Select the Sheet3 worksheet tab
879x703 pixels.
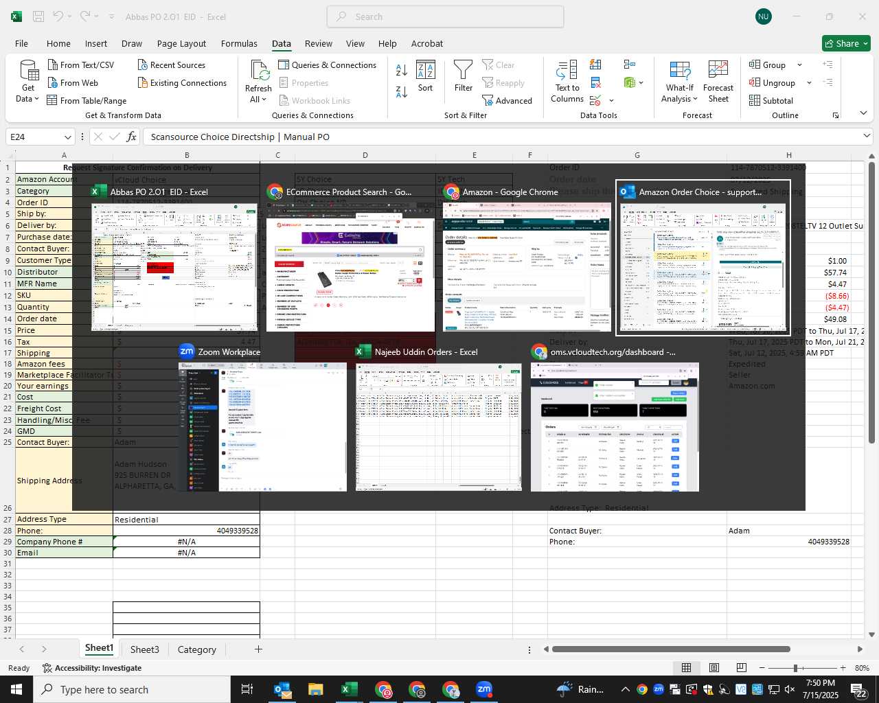(x=144, y=649)
